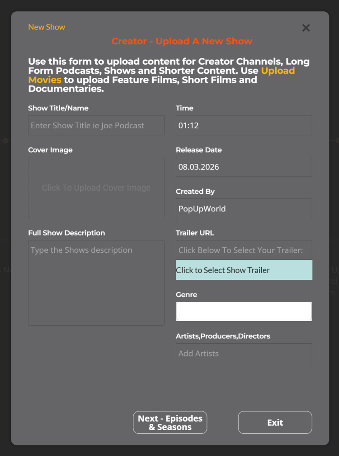
Task: Click the Add Artists input field
Action: point(244,353)
